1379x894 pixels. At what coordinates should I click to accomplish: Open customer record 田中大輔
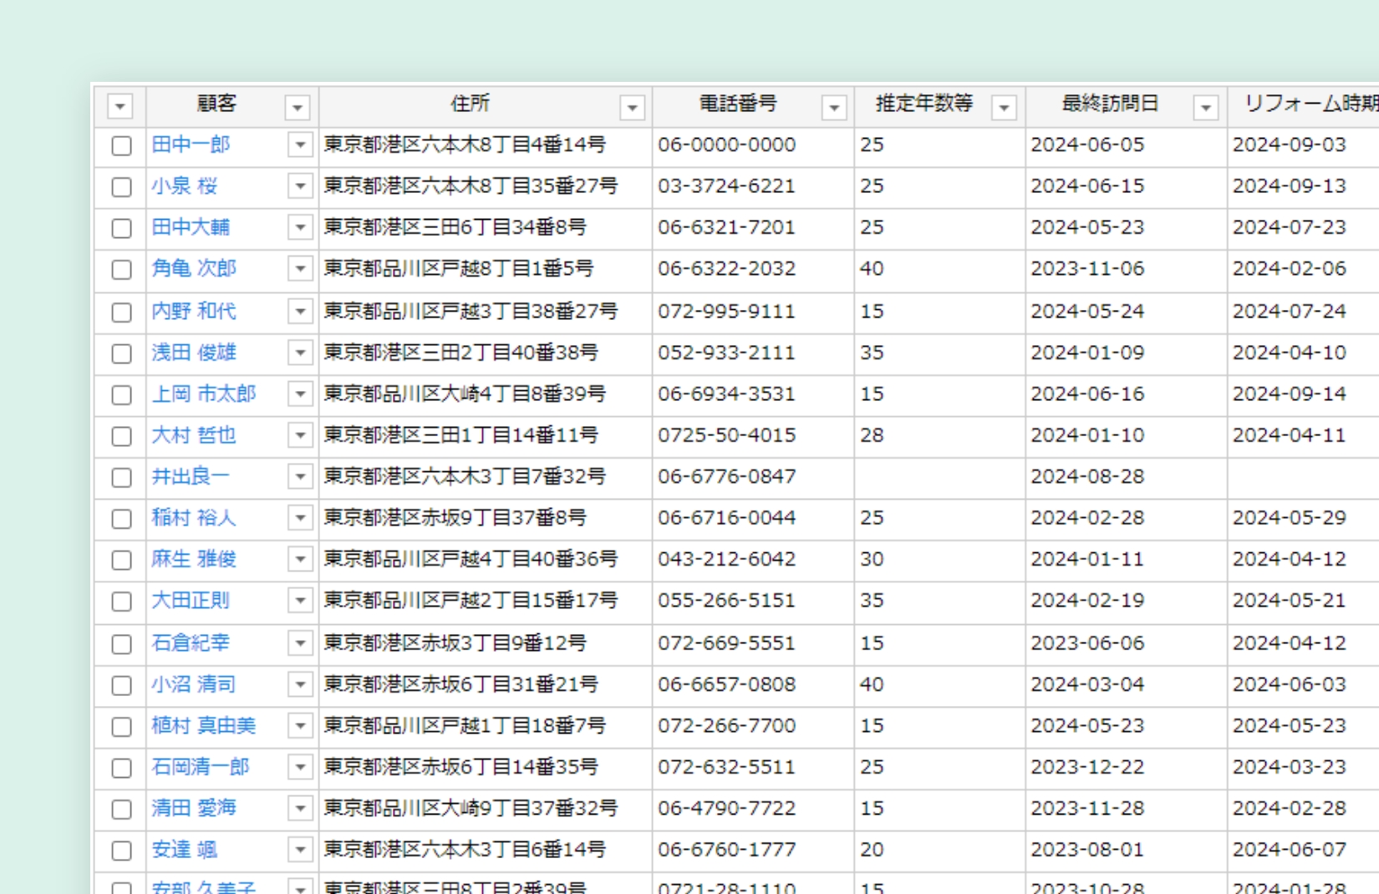coord(191,227)
